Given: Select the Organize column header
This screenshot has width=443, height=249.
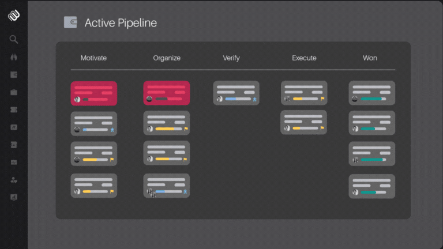Looking at the screenshot, I should tap(167, 58).
